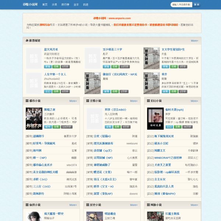Focus the book or author search field
The image size is (221, 221).
click(181, 5)
